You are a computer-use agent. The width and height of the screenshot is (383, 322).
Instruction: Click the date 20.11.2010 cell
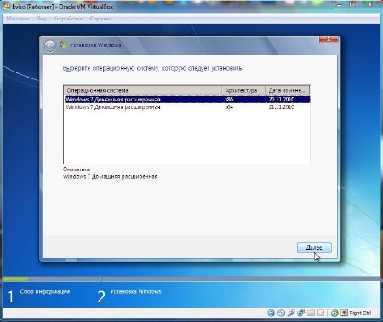[x=282, y=100]
